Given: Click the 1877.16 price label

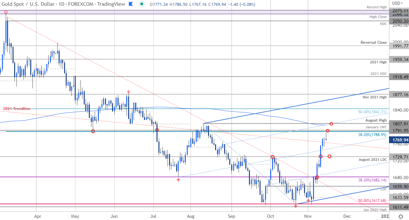Looking at the screenshot, I should tap(399, 94).
